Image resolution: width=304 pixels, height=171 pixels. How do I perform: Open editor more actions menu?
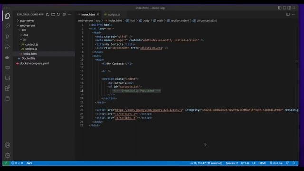pyautogui.click(x=294, y=14)
